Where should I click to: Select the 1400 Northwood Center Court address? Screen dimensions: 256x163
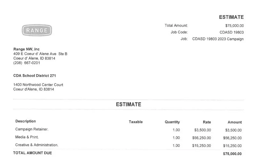38,85
